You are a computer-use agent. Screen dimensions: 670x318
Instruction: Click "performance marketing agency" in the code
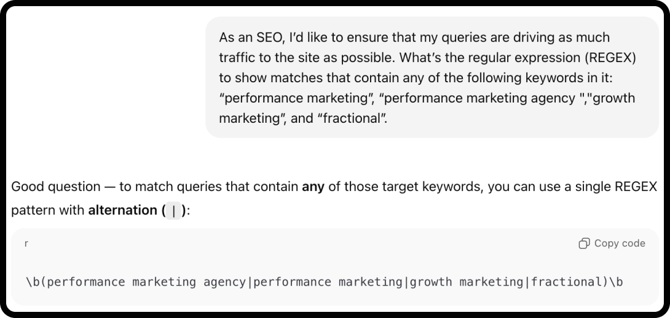click(146, 282)
